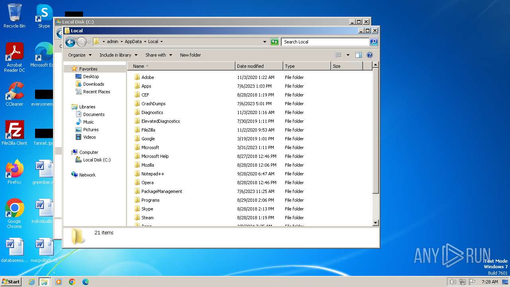Sort by the Size column header
Image resolution: width=510 pixels, height=287 pixels.
click(347, 66)
